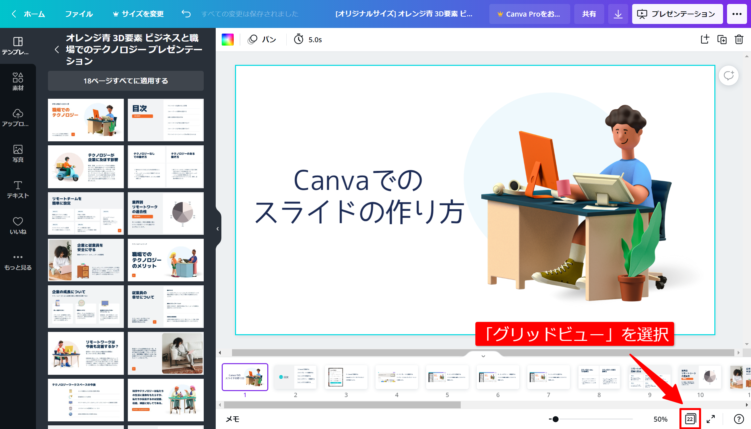Duplicate the current page
Viewport: 751px width, 429px height.
(722, 39)
